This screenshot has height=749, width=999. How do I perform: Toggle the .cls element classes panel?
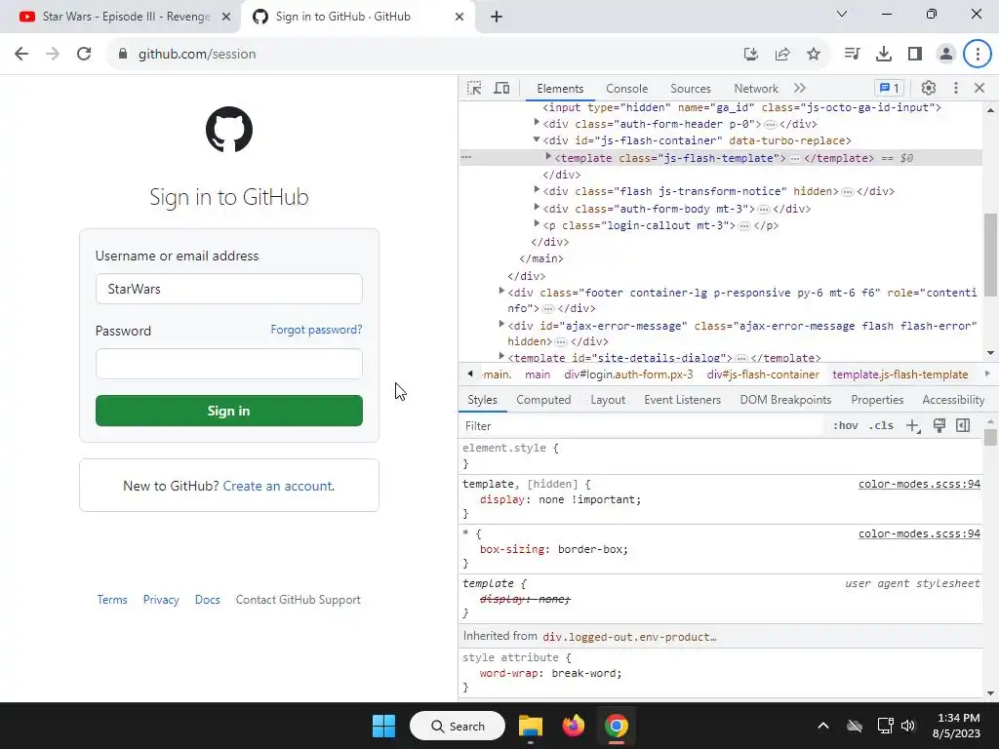click(x=881, y=425)
